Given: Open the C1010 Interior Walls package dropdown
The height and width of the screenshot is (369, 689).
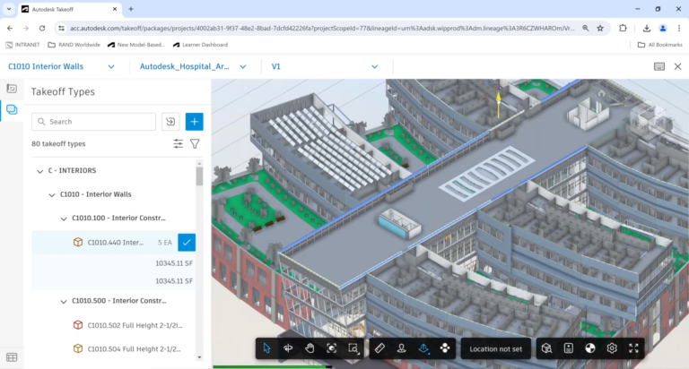Looking at the screenshot, I should (62, 66).
